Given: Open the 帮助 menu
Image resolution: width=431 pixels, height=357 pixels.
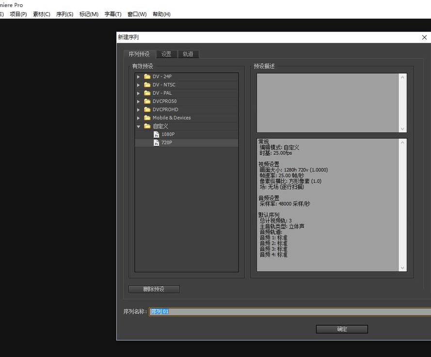Looking at the screenshot, I should (161, 14).
